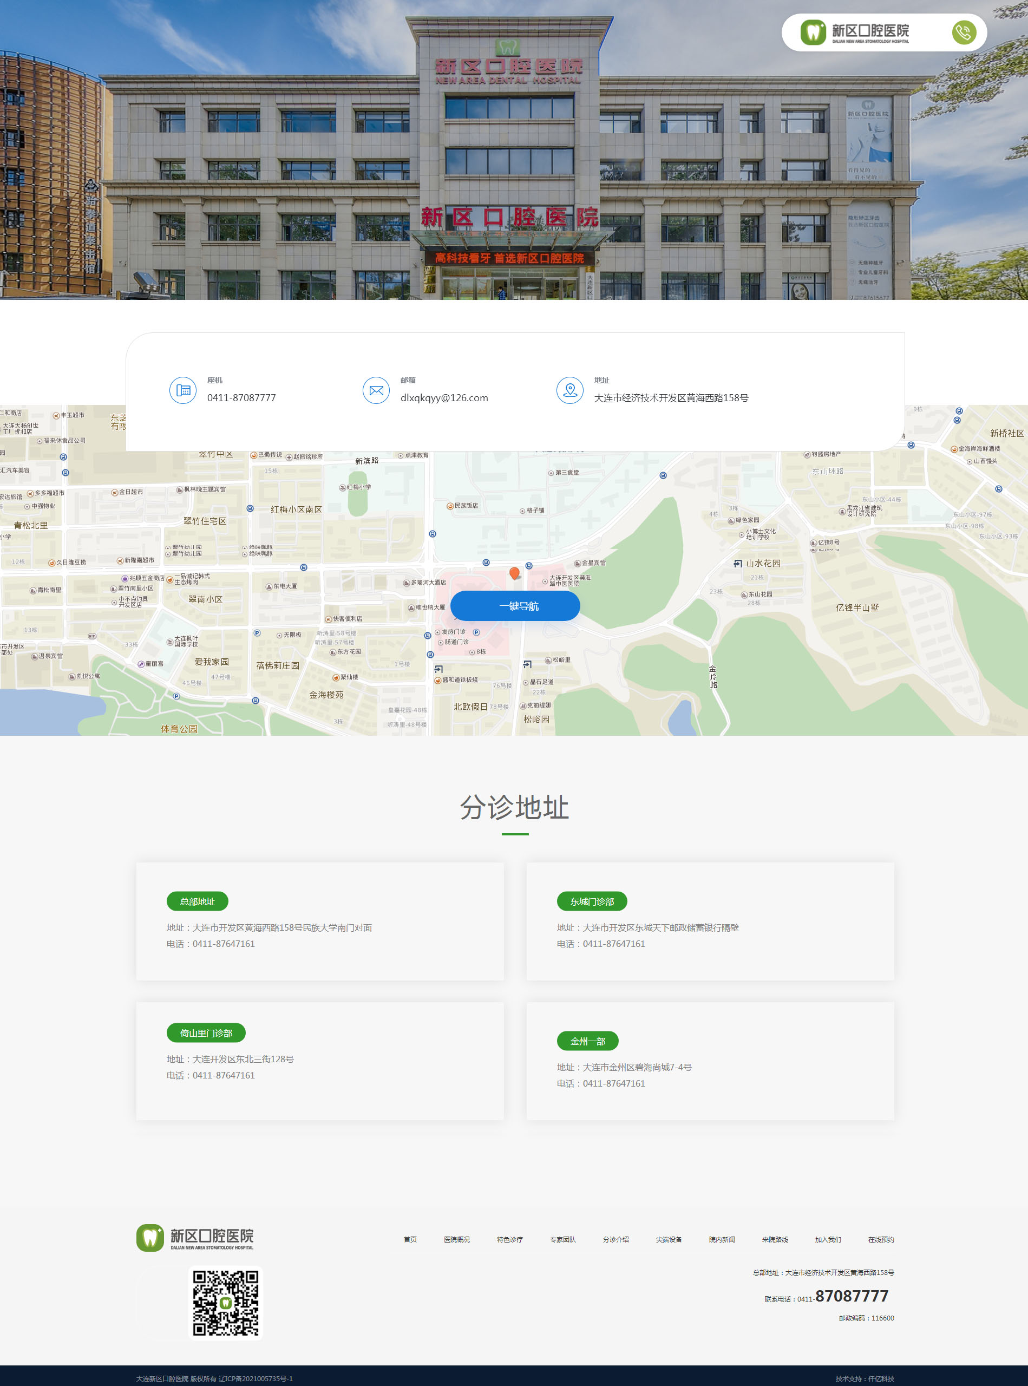Select the 总部地址 green tag
The width and height of the screenshot is (1028, 1386).
click(197, 901)
